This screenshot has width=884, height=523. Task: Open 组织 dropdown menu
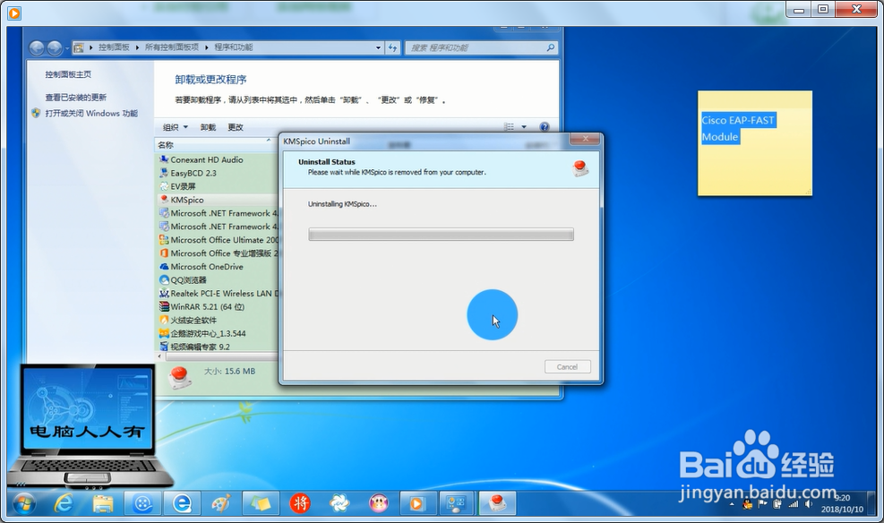[x=176, y=127]
